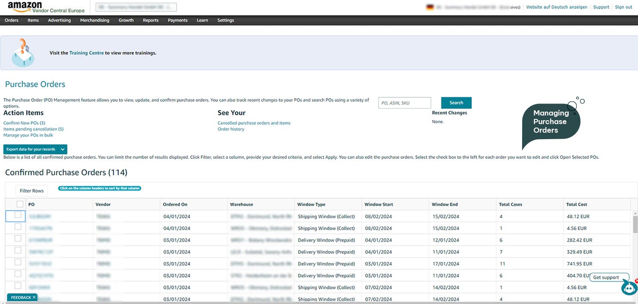Click the German flag icon
The height and width of the screenshot is (304, 638).
click(429, 7)
